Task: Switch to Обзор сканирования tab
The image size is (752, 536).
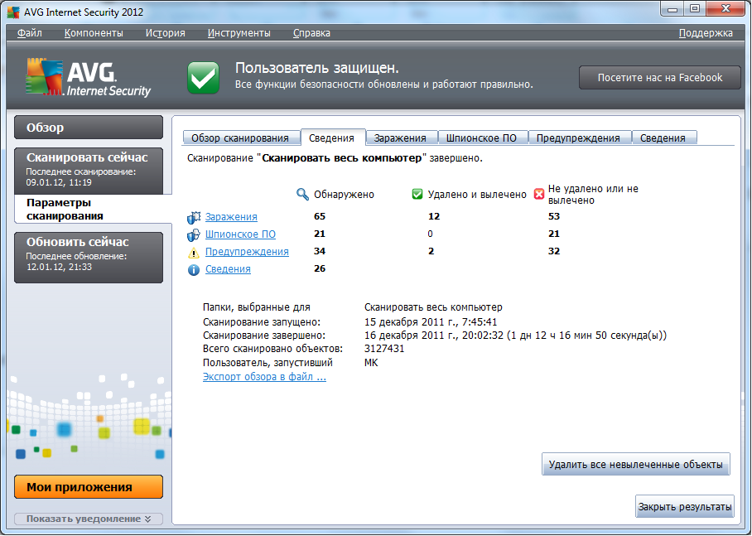Action: 240,138
